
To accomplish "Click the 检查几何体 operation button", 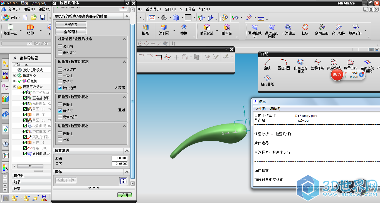I will point(66,180).
